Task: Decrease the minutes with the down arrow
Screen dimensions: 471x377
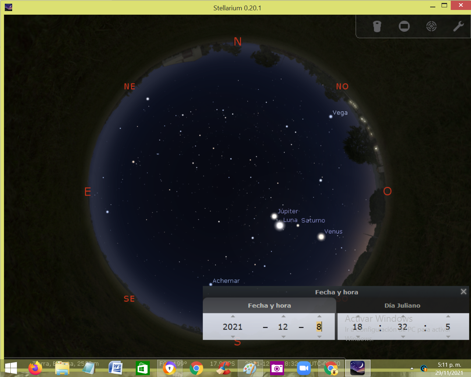Action: tap(403, 337)
